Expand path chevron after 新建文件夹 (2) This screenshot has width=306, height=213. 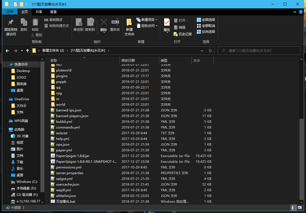point(67,51)
